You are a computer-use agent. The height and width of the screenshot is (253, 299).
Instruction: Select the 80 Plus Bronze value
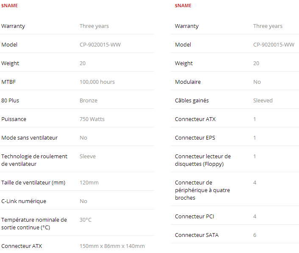[89, 100]
